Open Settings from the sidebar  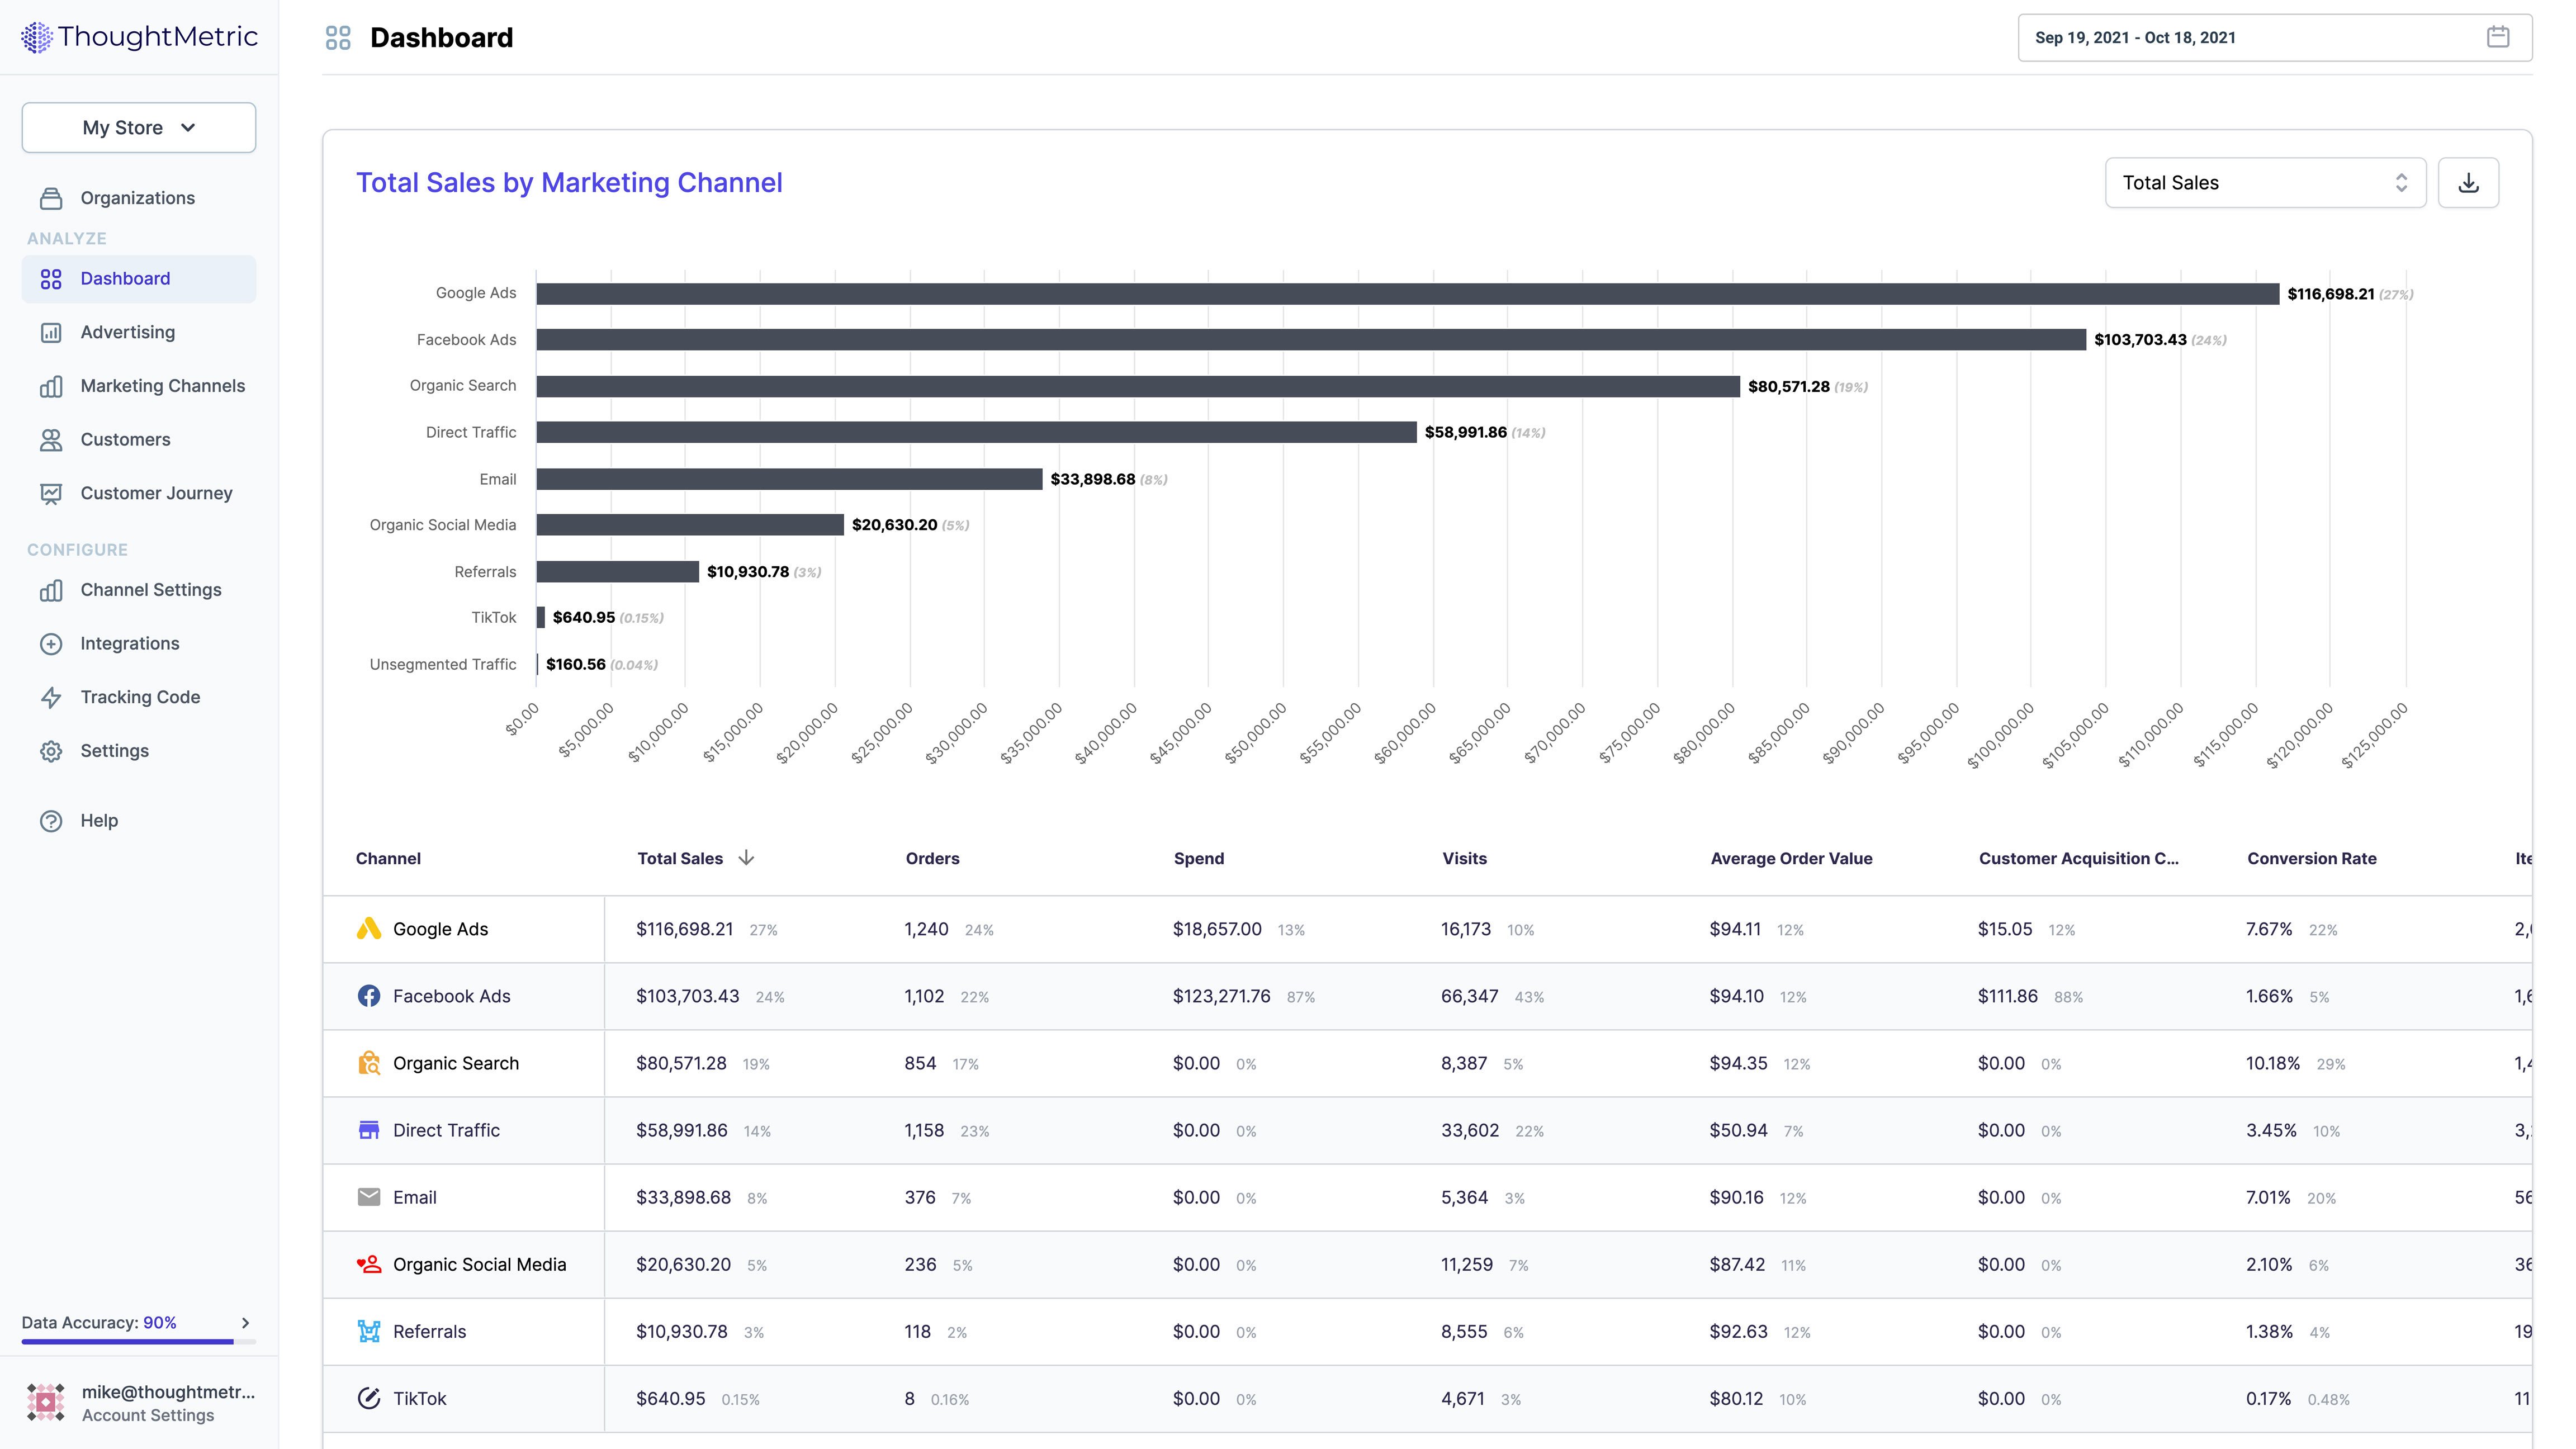(x=51, y=750)
